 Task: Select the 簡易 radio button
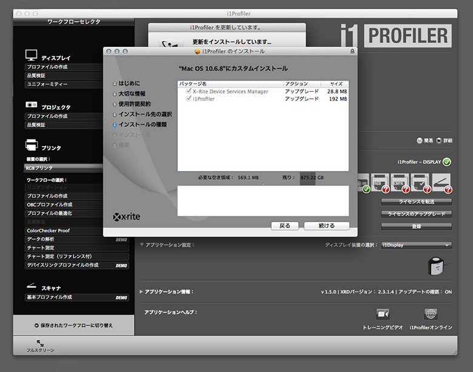click(420, 140)
